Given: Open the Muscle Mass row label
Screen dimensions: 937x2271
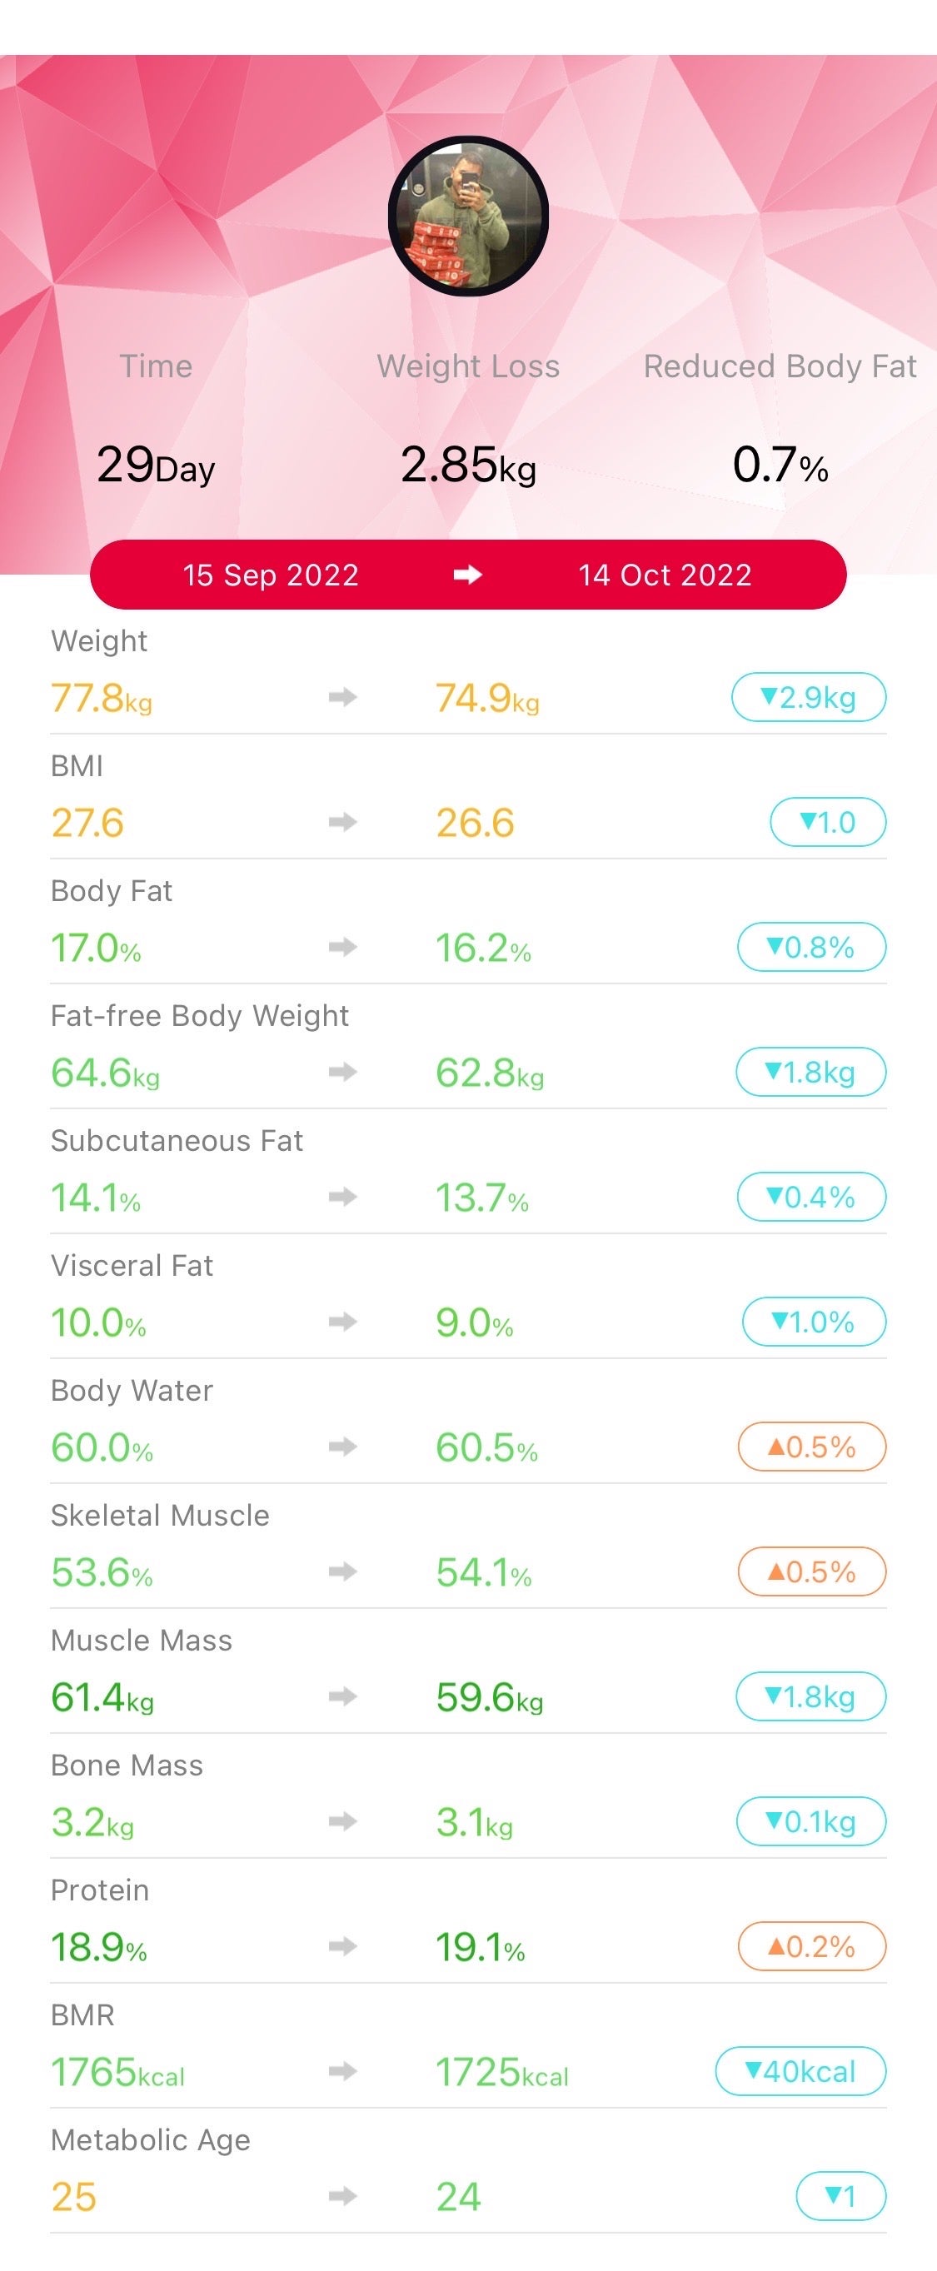Looking at the screenshot, I should point(142,1641).
